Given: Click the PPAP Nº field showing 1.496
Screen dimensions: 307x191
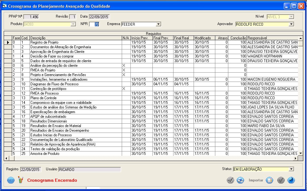Looking at the screenshot, I should click(x=31, y=17).
